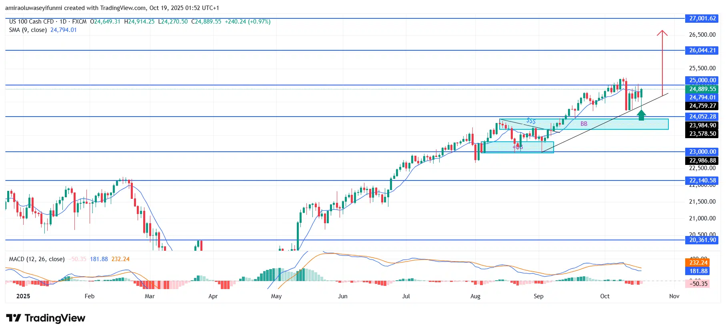Click the green upward arrow marker
This screenshot has width=726, height=333.
coord(641,115)
